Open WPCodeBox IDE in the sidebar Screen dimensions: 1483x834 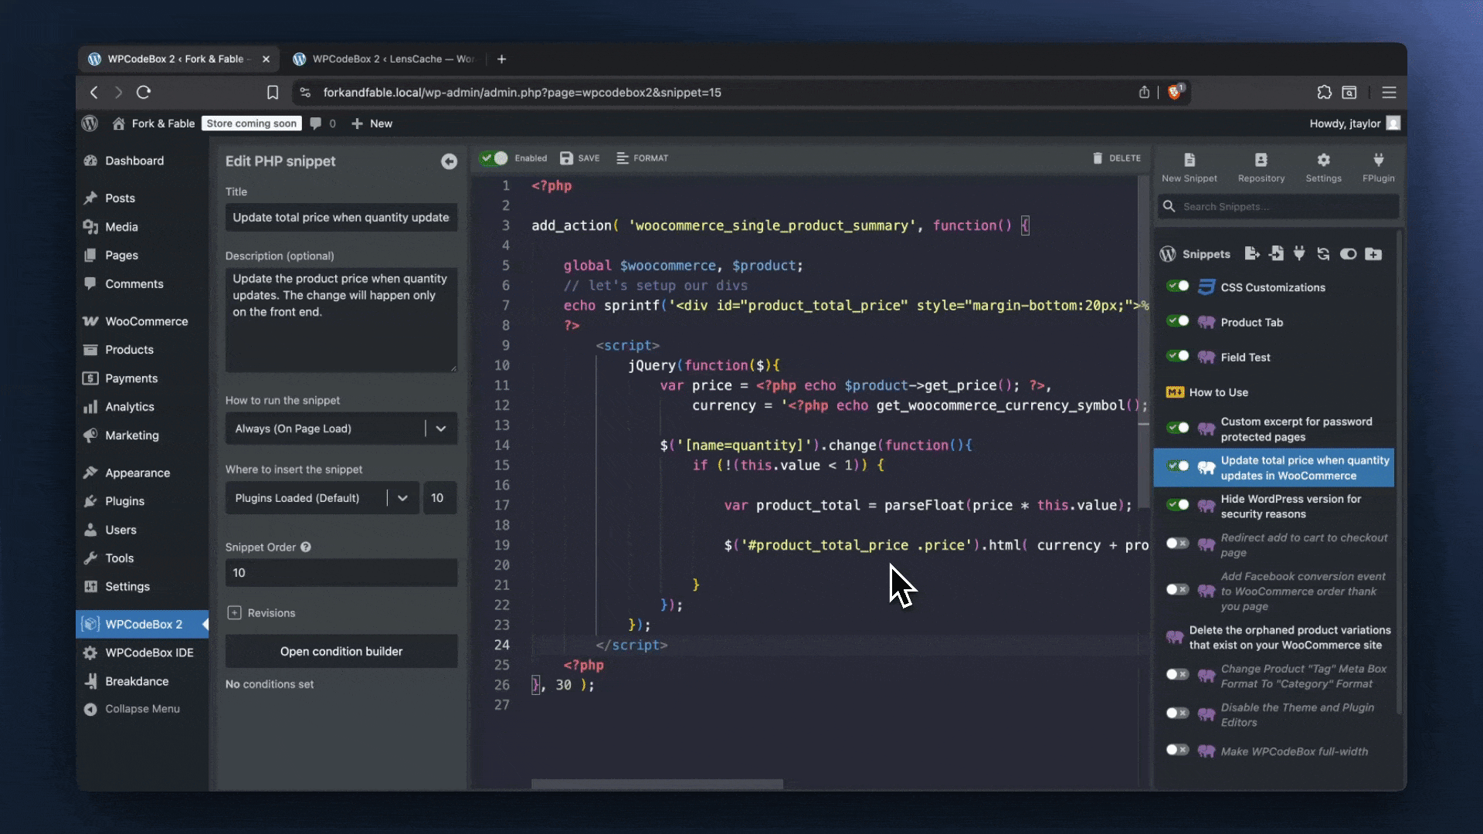(142, 653)
